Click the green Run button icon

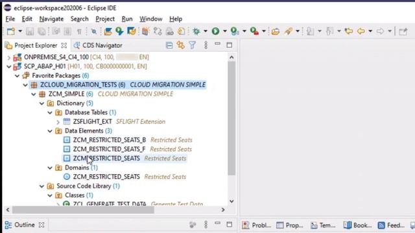215,31
